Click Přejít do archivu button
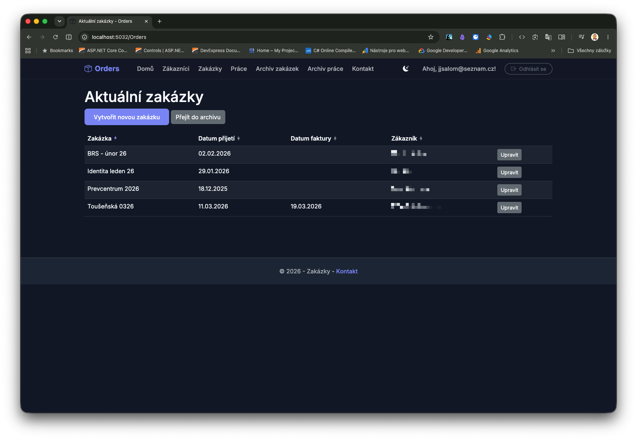The image size is (637, 440). [198, 117]
